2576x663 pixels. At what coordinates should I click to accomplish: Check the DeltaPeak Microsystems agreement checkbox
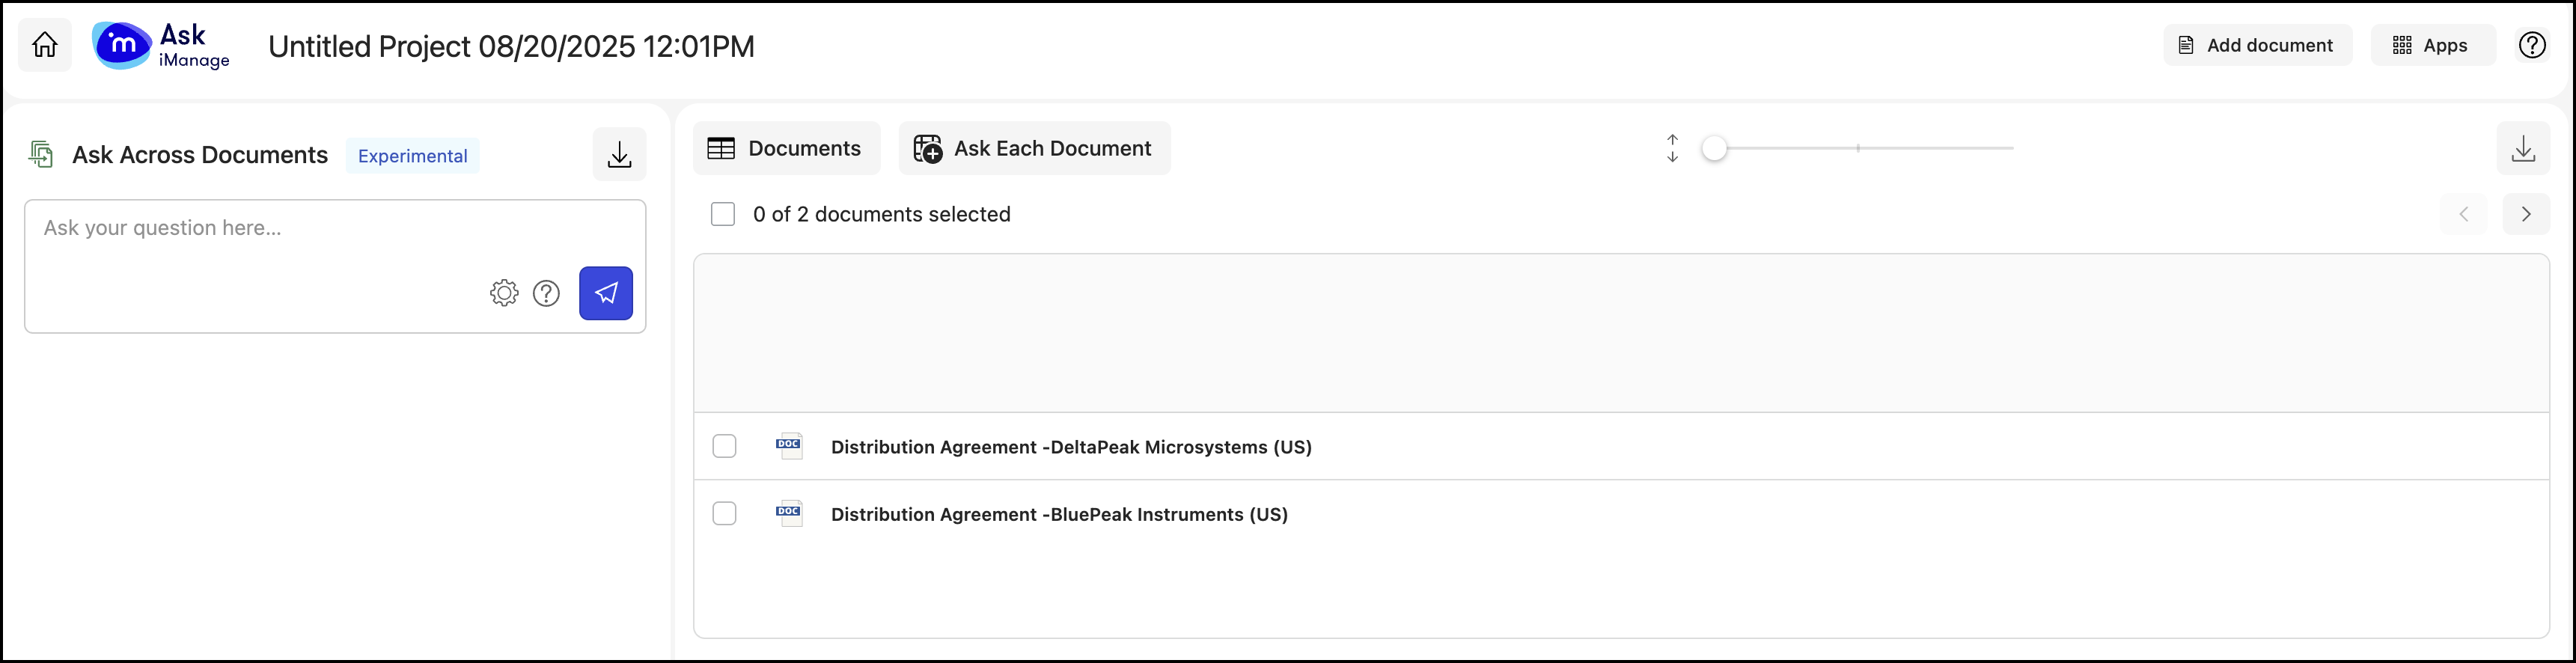coord(724,446)
